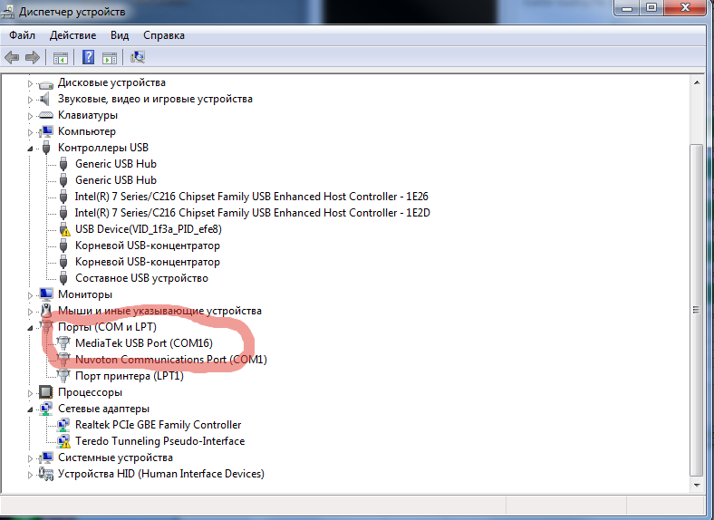
Task: Select the first Корневой USB-концентратор entry
Action: [x=148, y=246]
